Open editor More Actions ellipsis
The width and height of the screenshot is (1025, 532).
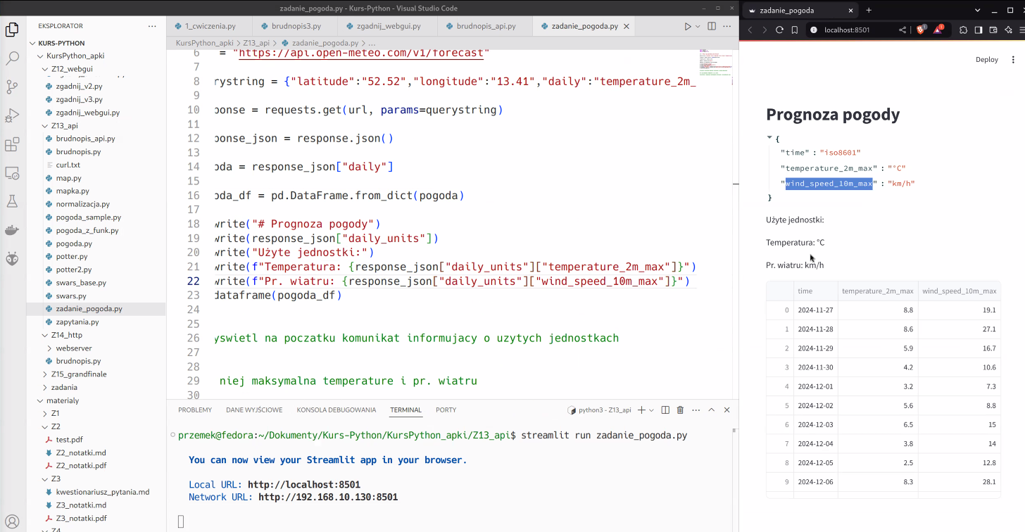(x=727, y=26)
